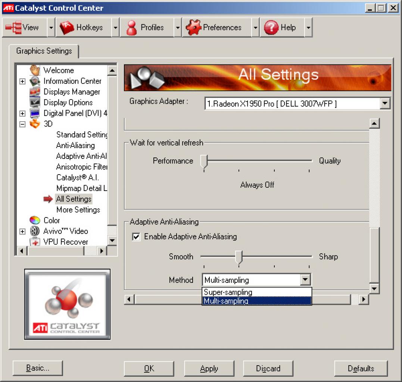
Task: Click the ATI logo in title bar
Action: (x=8, y=8)
